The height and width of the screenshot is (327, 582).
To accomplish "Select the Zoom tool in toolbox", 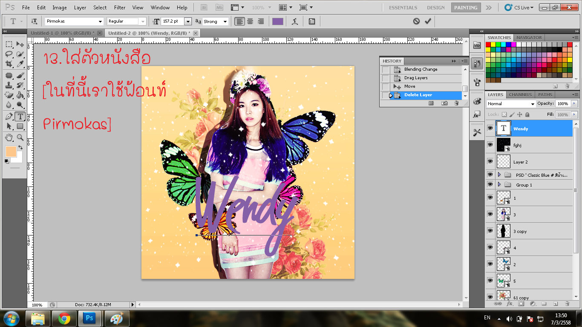I will tap(20, 138).
